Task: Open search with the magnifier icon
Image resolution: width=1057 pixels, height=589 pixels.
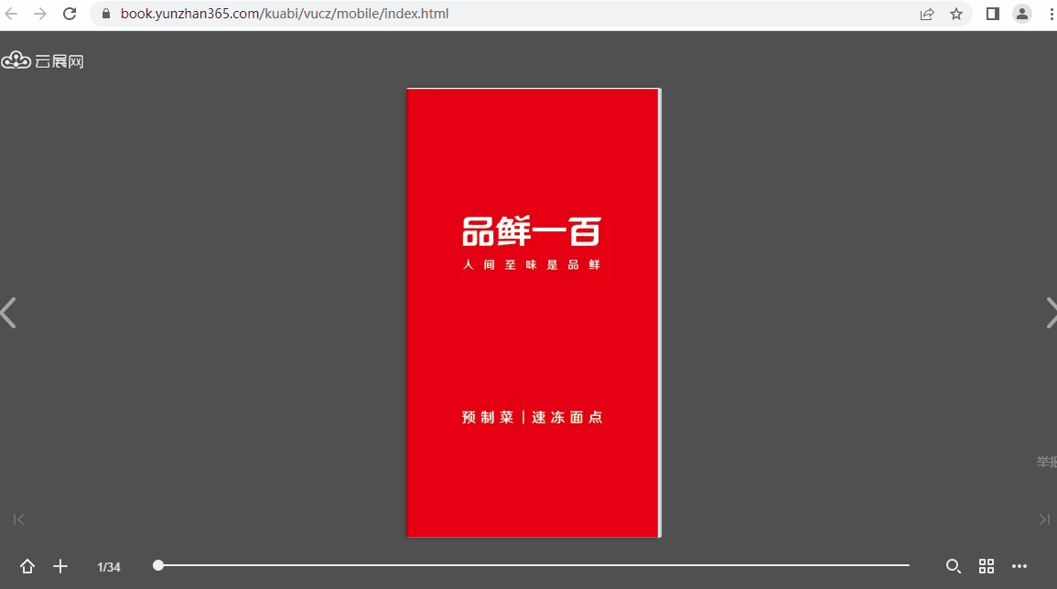Action: tap(954, 566)
